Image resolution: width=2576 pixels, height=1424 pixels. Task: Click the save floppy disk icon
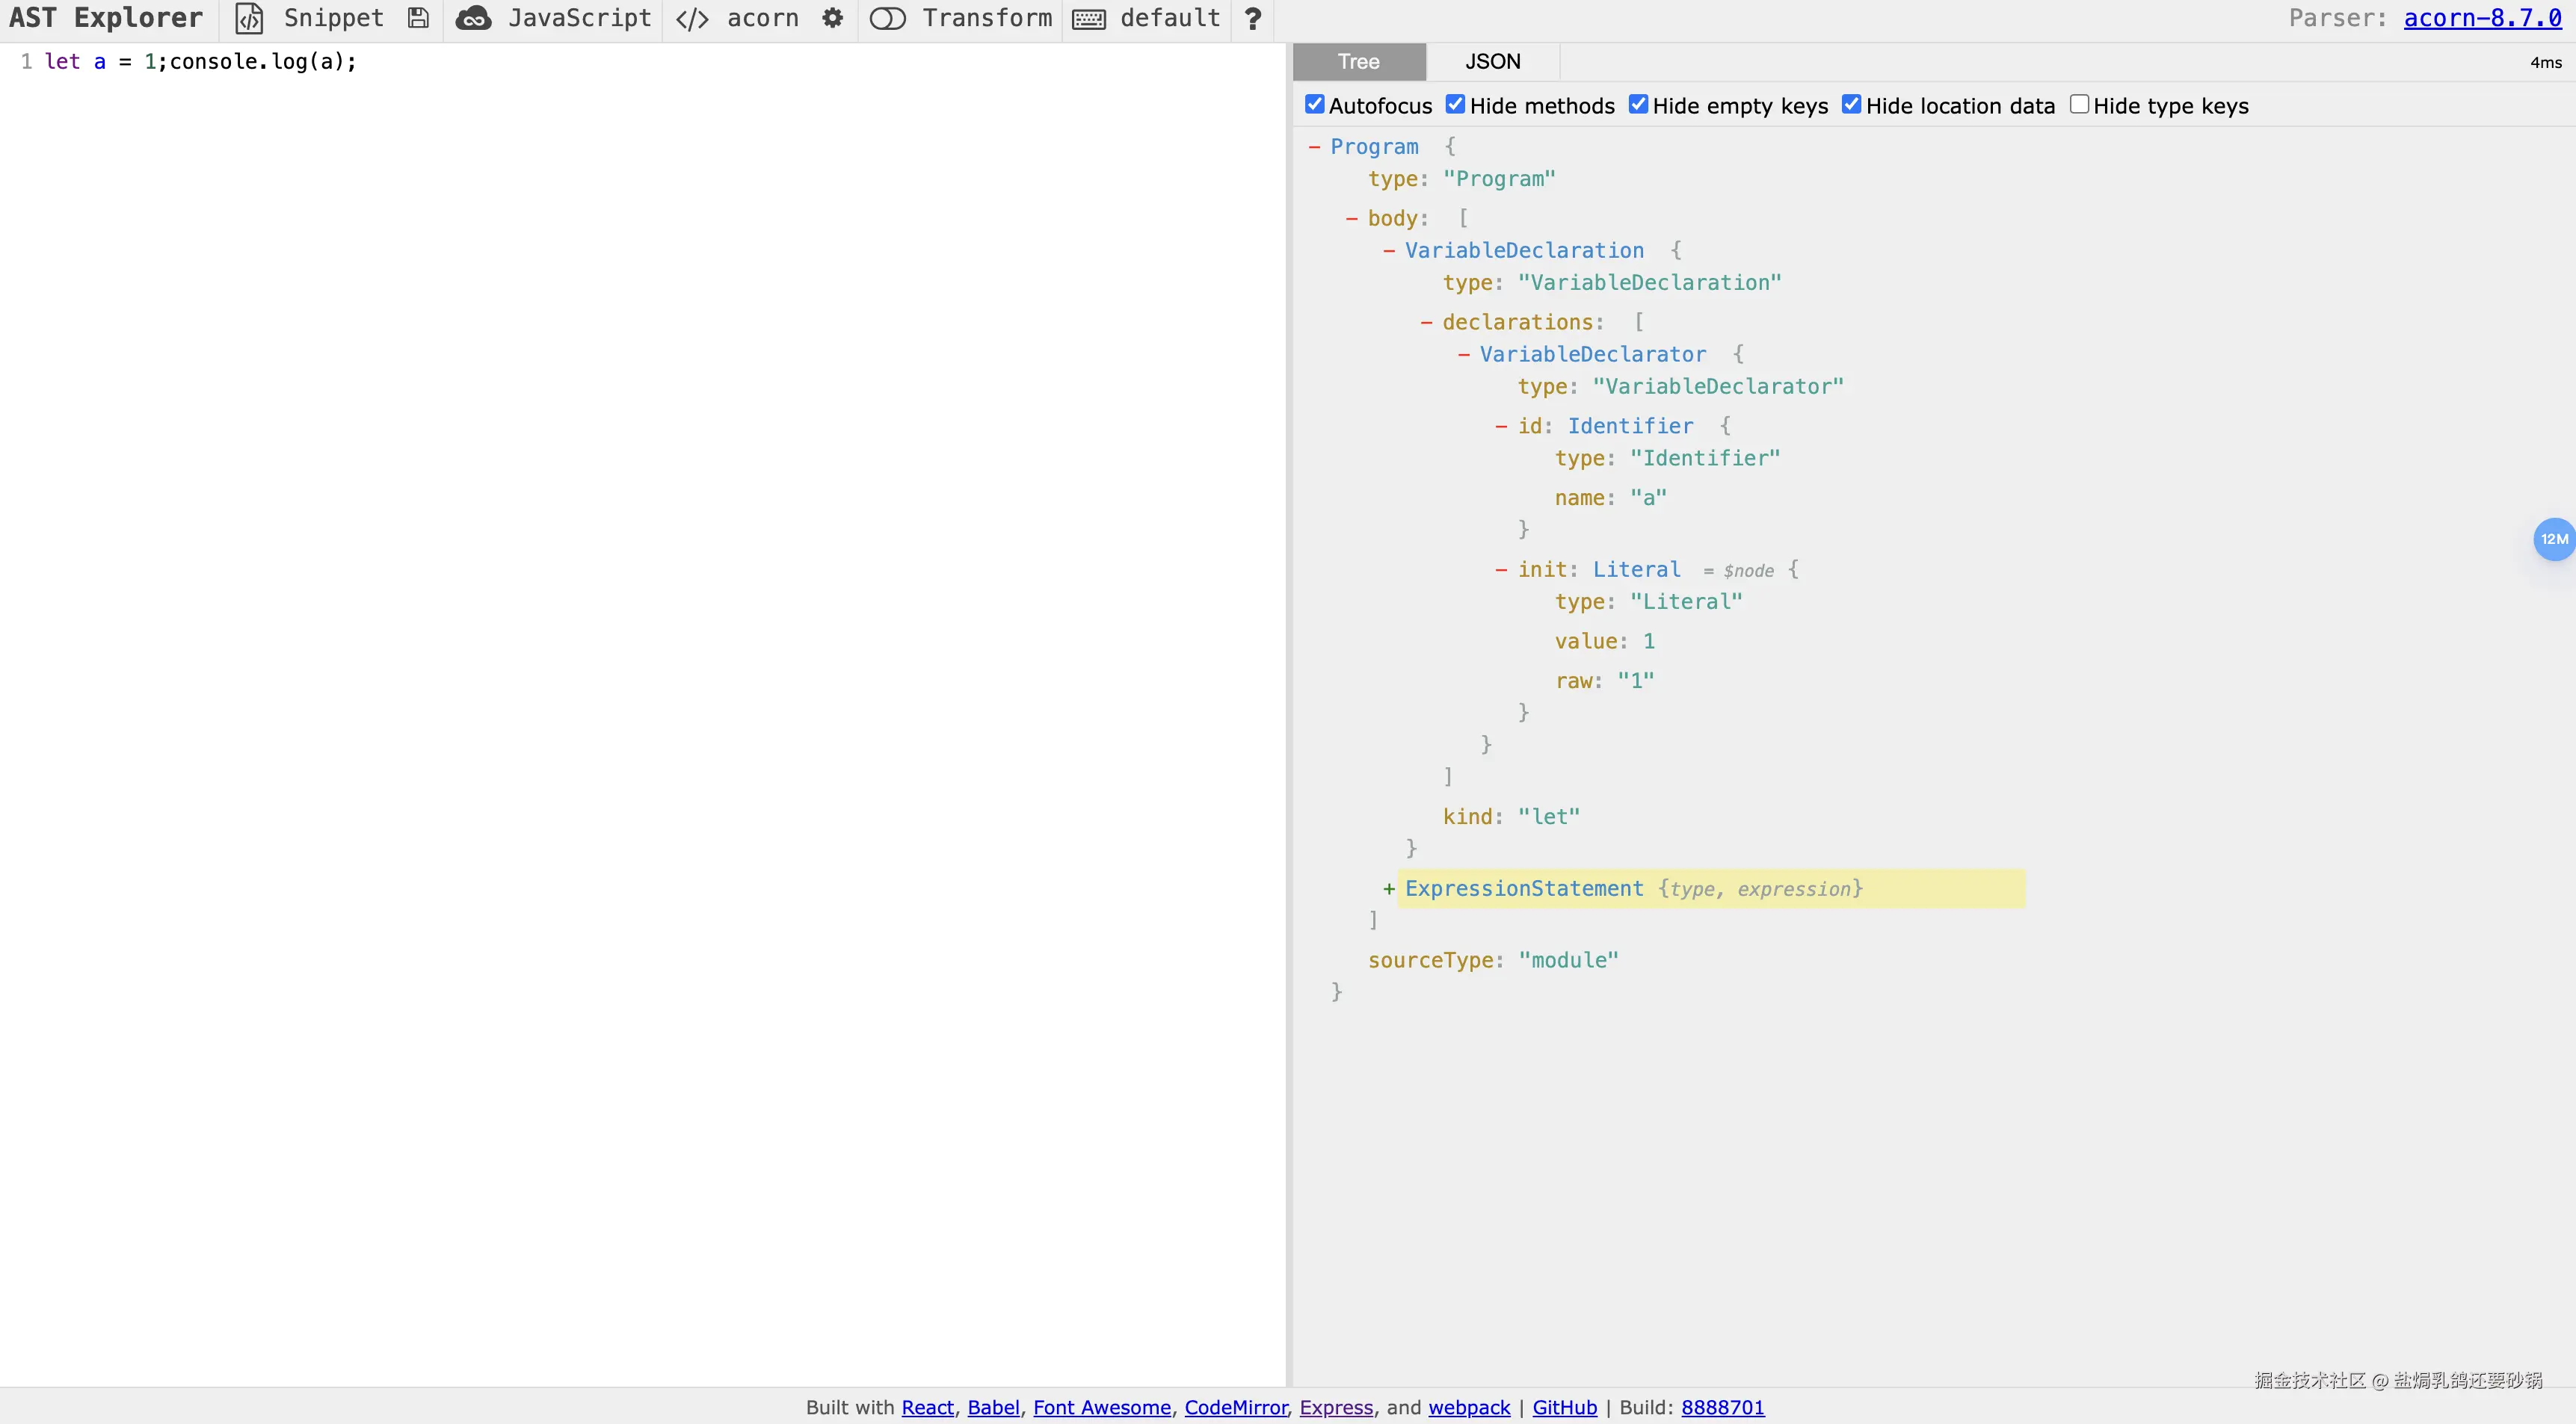[x=418, y=19]
